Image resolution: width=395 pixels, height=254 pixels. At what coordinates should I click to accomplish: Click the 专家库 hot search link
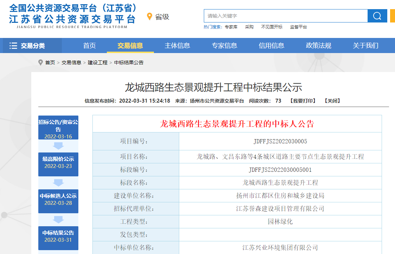tap(231, 27)
